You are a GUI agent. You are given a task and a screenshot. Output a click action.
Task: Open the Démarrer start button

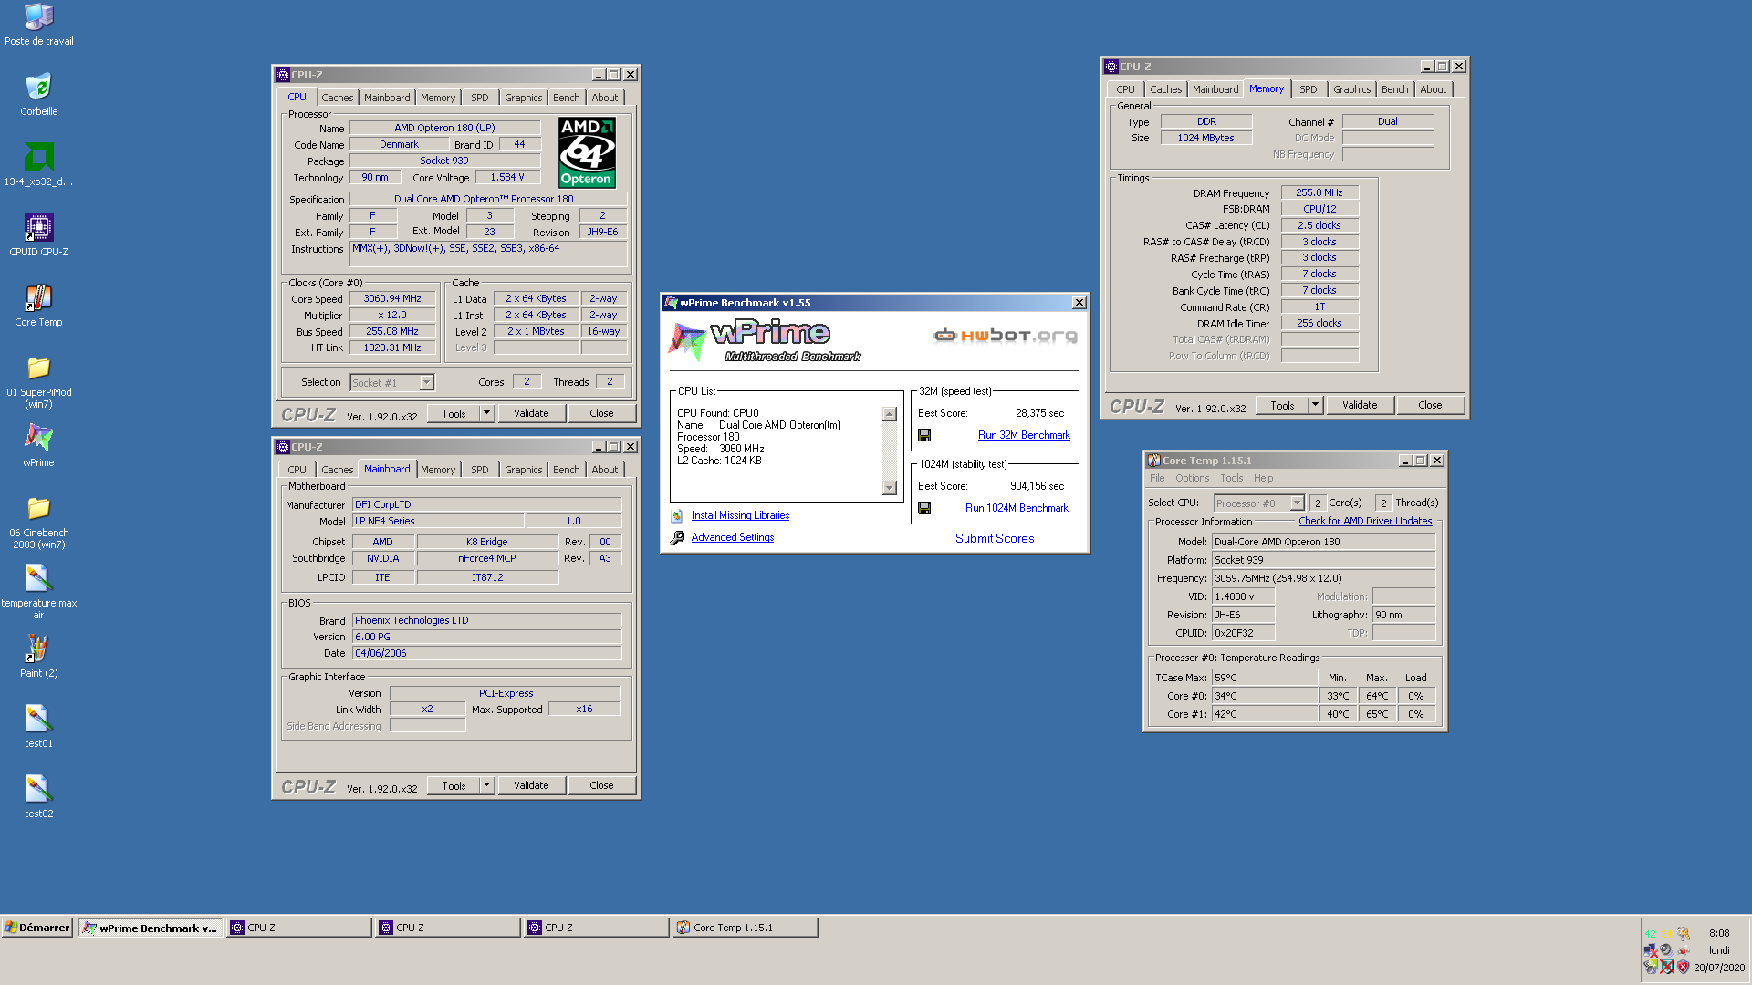point(37,928)
